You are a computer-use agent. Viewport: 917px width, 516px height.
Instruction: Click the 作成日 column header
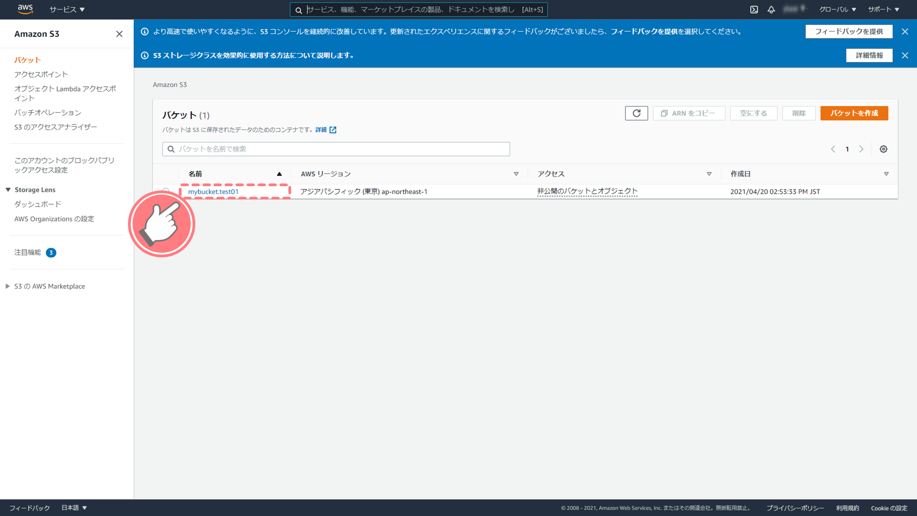click(740, 174)
